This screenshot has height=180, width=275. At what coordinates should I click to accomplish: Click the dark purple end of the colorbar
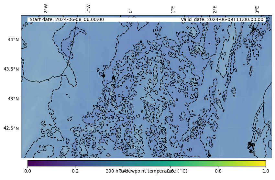click(29, 163)
